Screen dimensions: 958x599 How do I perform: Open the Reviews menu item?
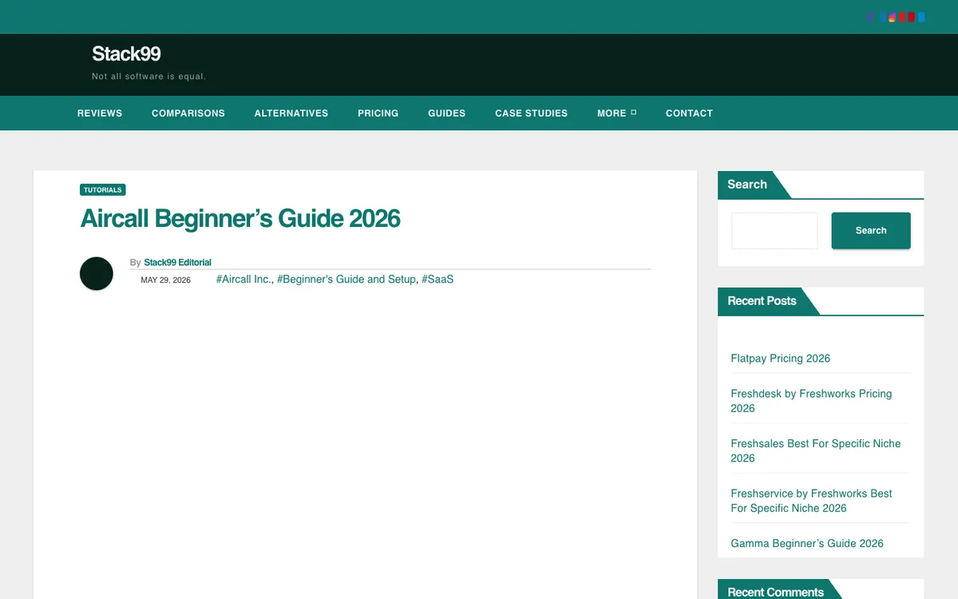coord(100,113)
